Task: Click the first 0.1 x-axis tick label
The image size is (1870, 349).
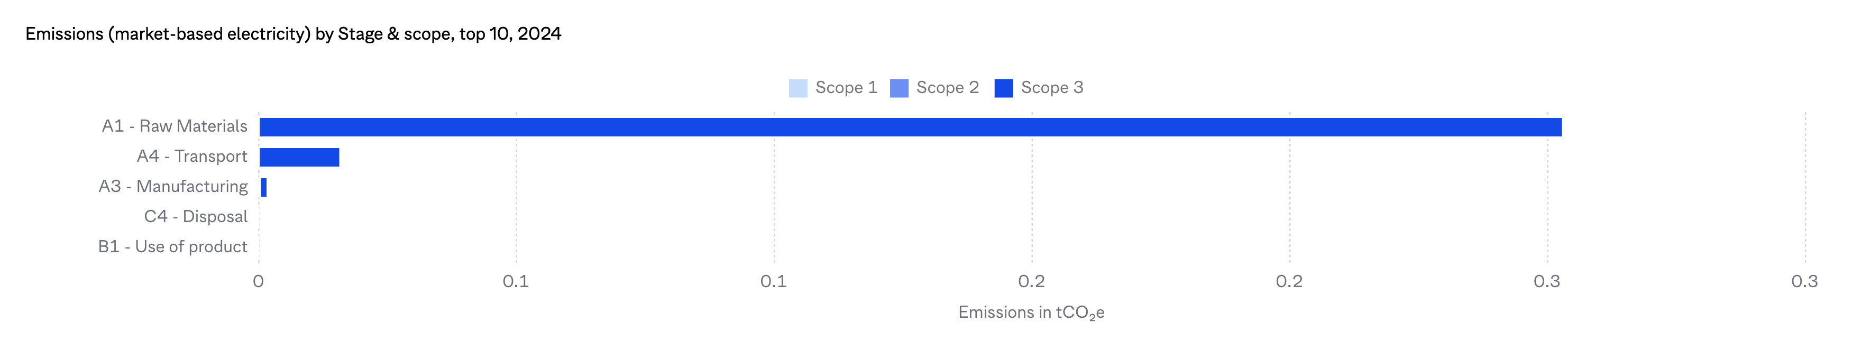Action: pyautogui.click(x=516, y=281)
